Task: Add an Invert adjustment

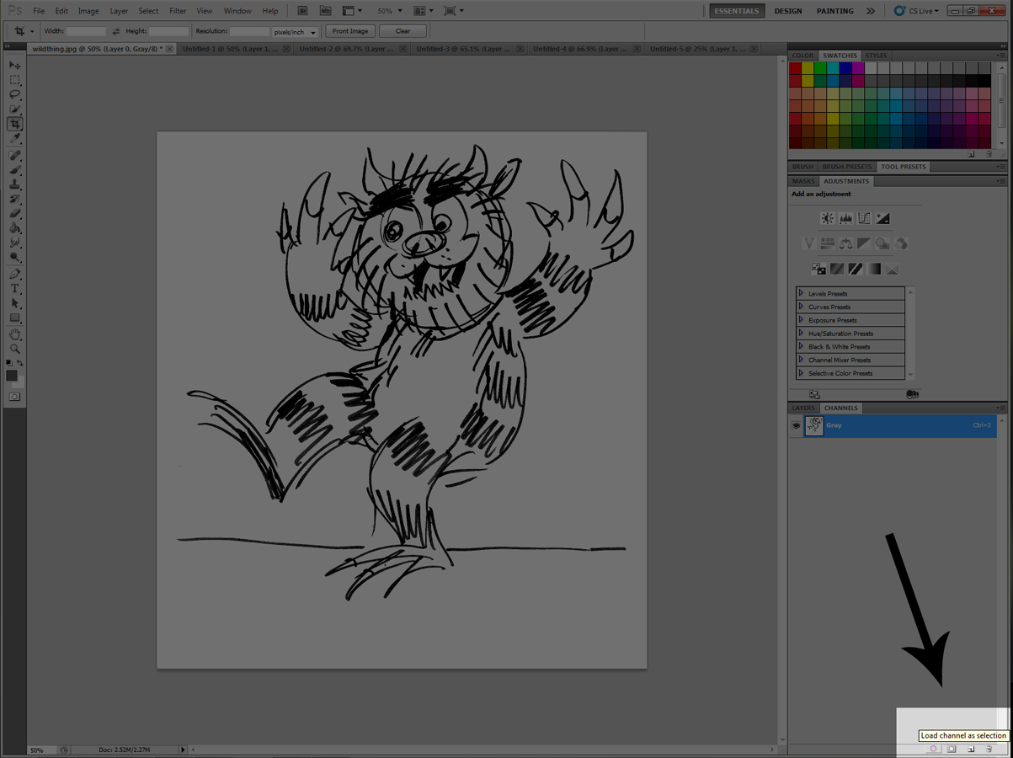Action: coord(818,269)
